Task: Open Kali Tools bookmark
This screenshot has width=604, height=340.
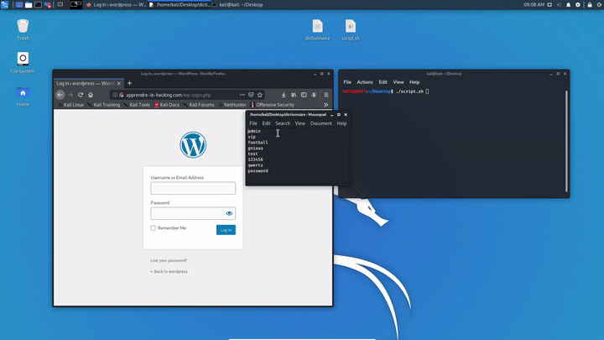Action: (x=137, y=105)
